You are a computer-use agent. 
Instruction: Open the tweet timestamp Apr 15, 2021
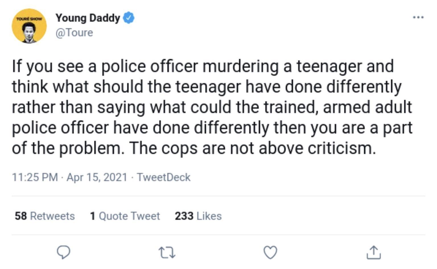pyautogui.click(x=96, y=177)
